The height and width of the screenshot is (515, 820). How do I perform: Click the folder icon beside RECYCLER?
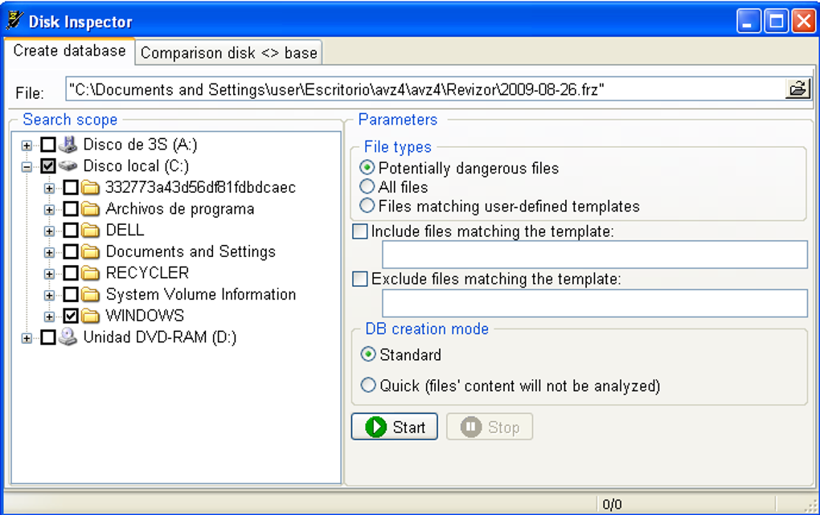pos(91,273)
